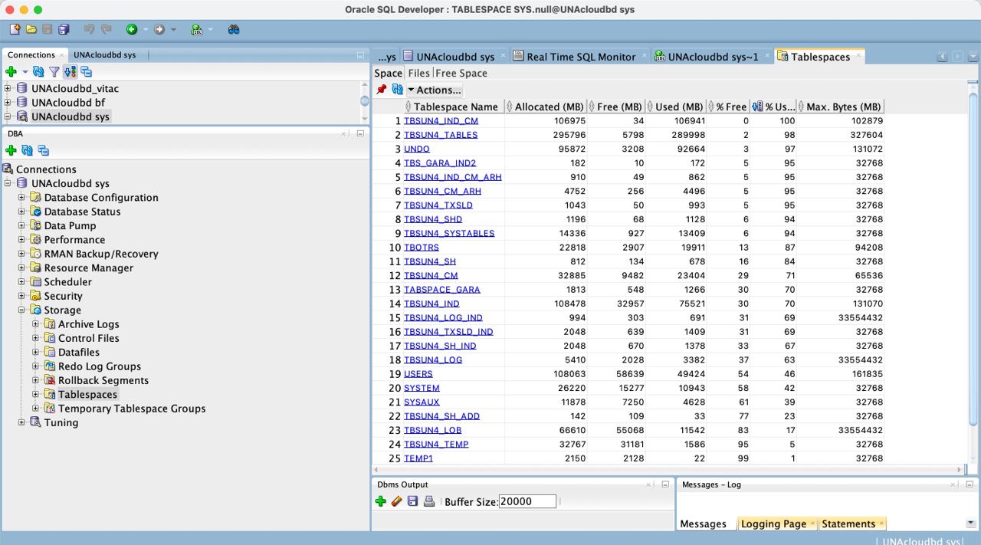Save Dbms Output with floppy icon

point(412,501)
